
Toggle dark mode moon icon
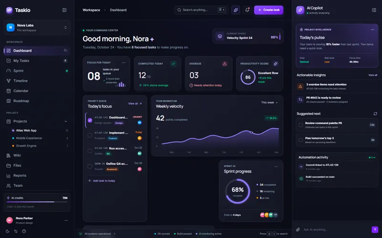pos(8,231)
